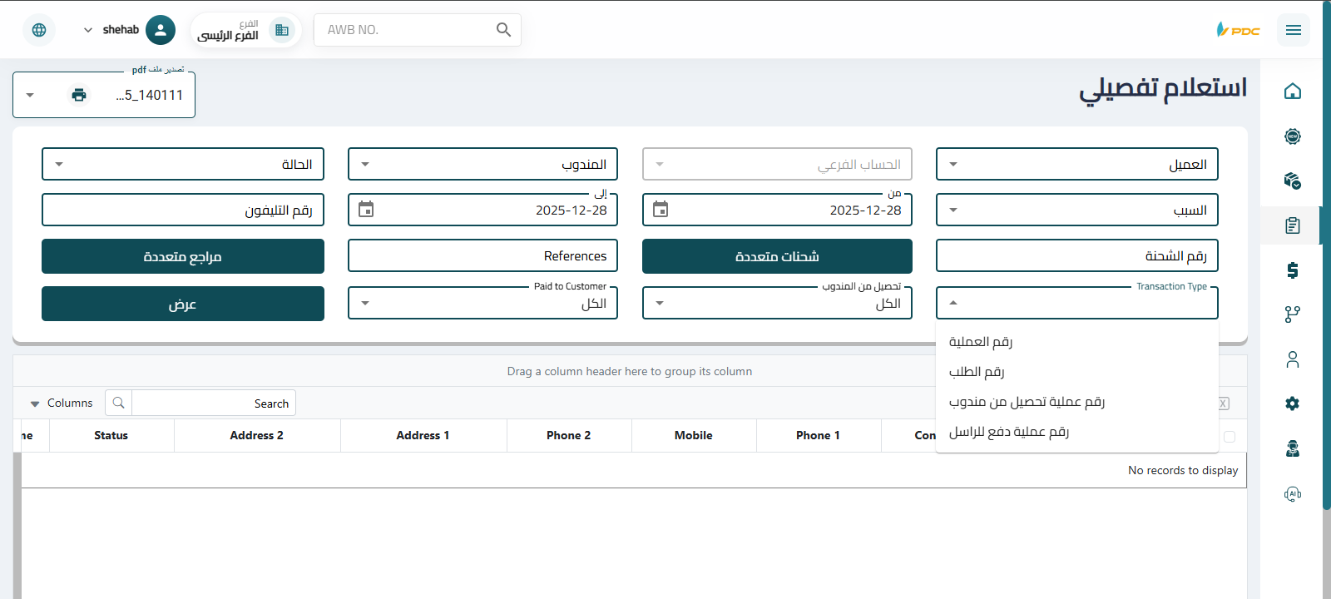
Task: Choose 'رقم عملية دفع للراسل' option
Action: pyautogui.click(x=1009, y=432)
